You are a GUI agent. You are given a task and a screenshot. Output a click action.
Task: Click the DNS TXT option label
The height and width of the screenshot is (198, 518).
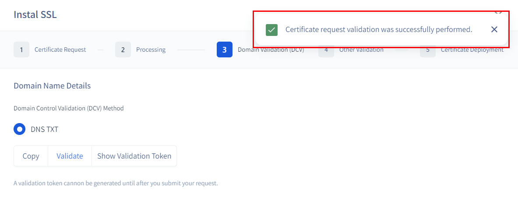[44, 129]
